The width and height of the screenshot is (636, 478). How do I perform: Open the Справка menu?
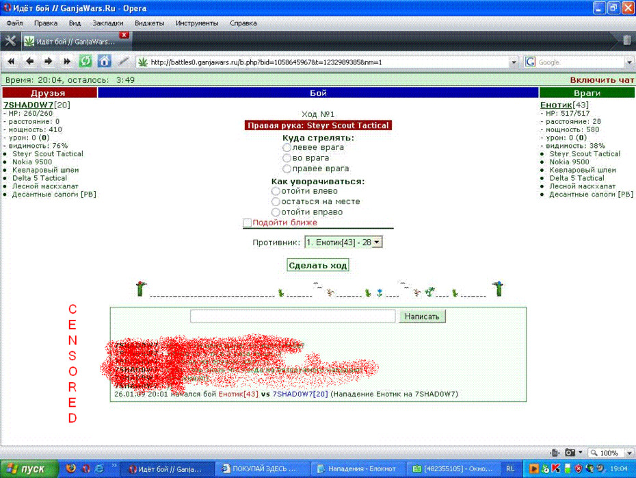tap(243, 23)
